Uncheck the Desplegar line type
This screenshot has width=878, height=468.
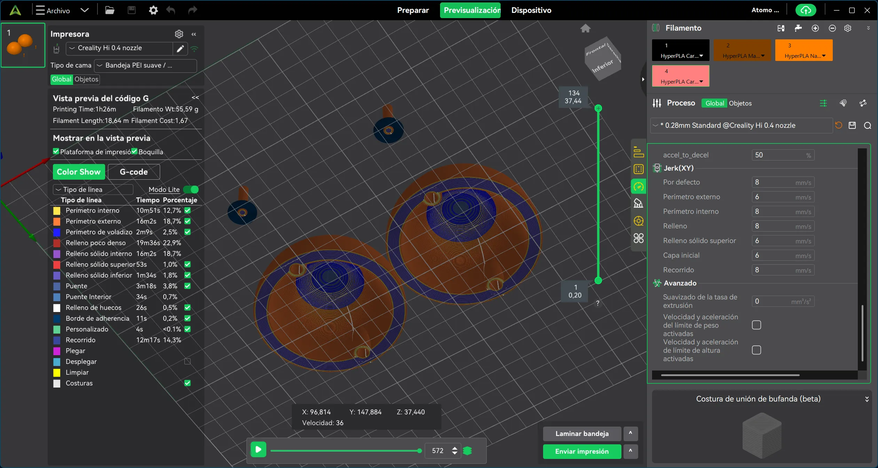(x=187, y=361)
